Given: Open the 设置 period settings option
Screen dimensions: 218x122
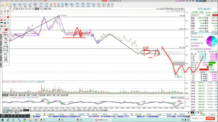Looking at the screenshot, I should point(49,9).
